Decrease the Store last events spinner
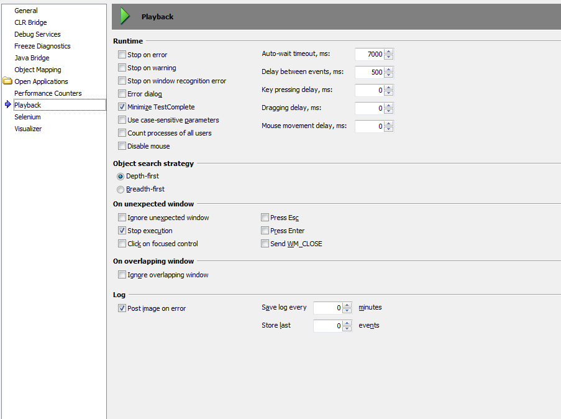The height and width of the screenshot is (419, 561). [347, 328]
